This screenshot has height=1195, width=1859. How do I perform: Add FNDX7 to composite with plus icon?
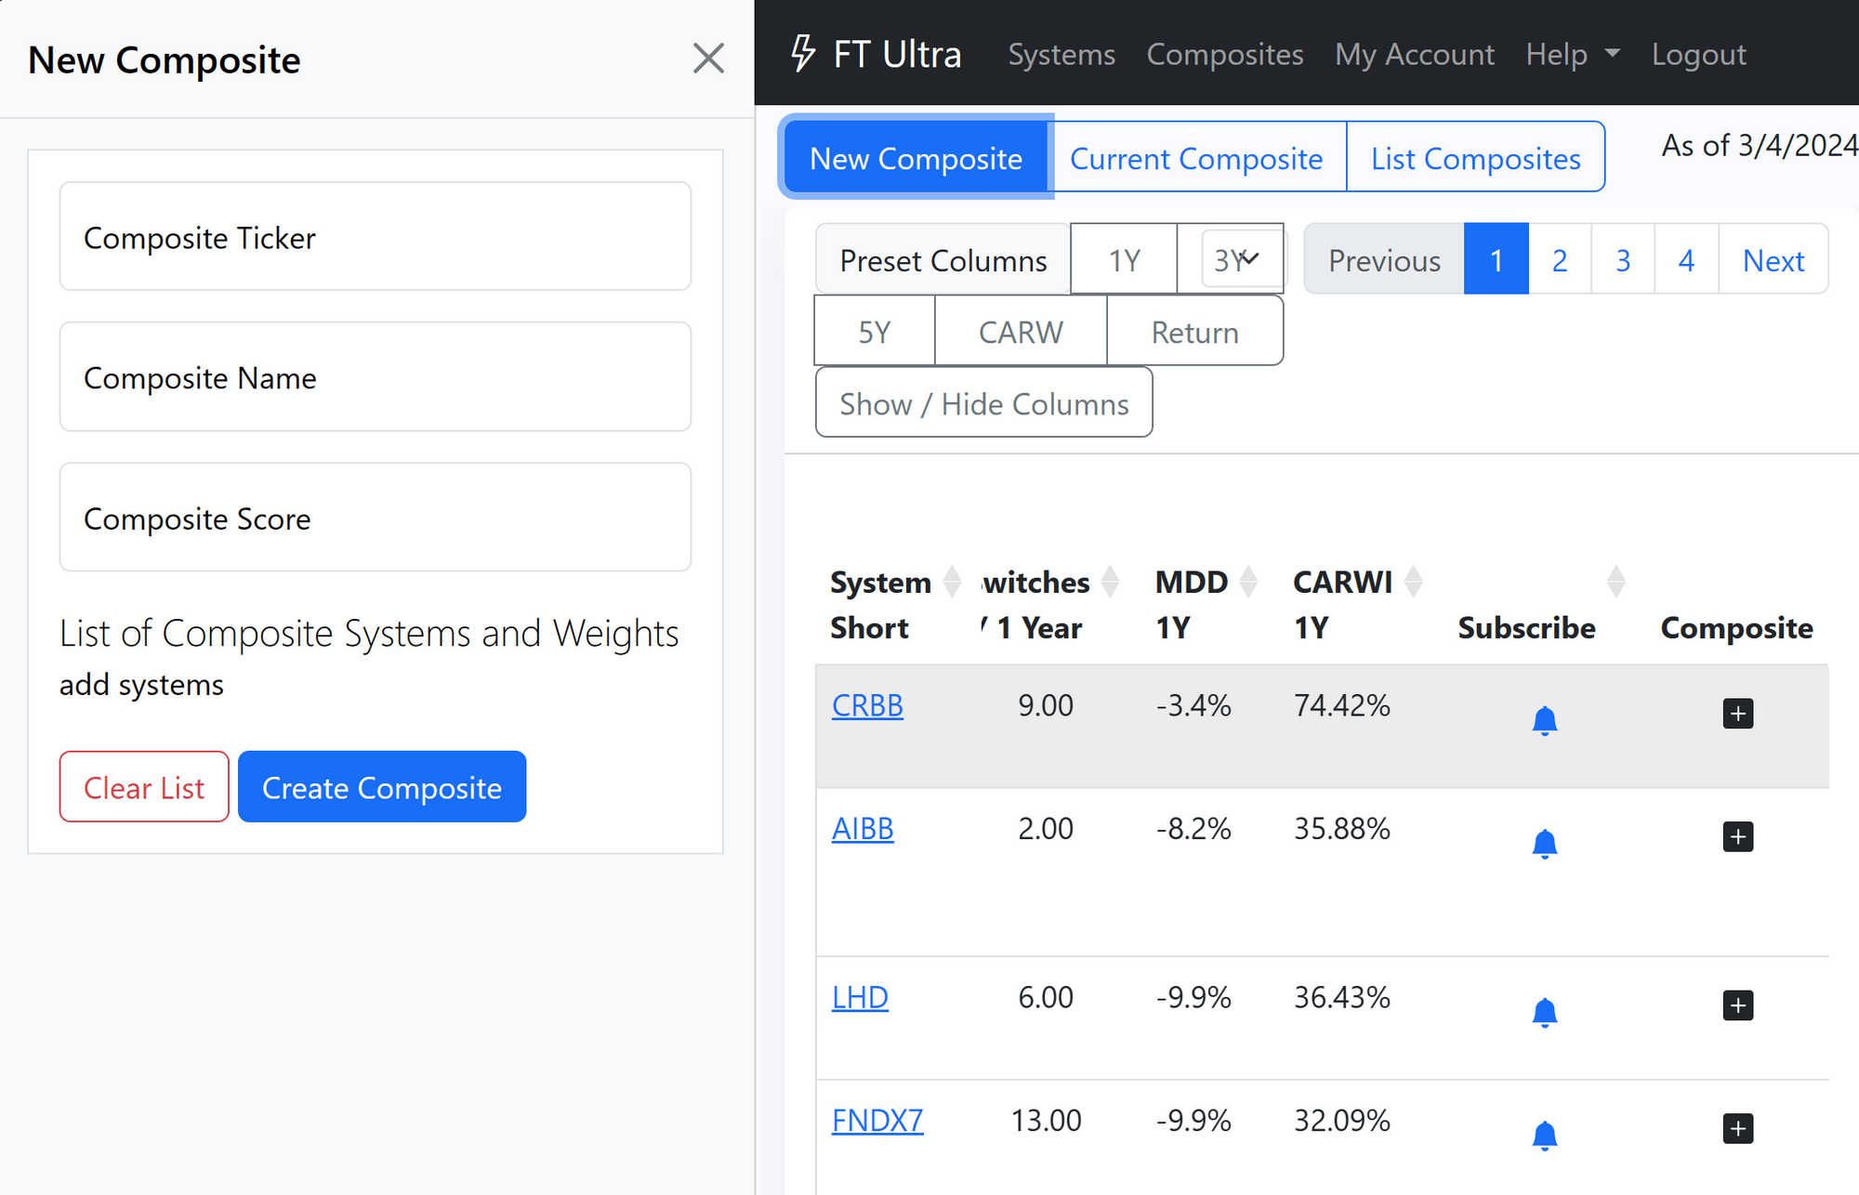click(1737, 1128)
